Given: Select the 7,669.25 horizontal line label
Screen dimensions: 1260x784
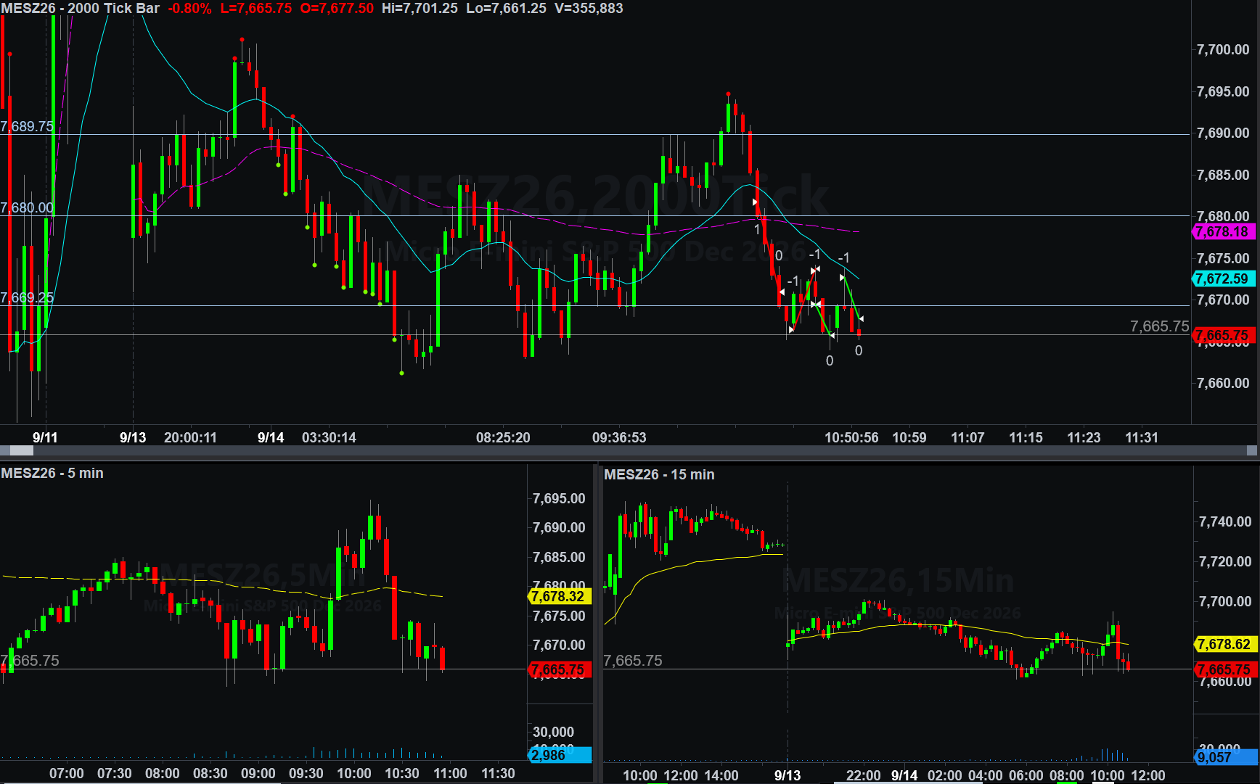Looking at the screenshot, I should pos(27,298).
